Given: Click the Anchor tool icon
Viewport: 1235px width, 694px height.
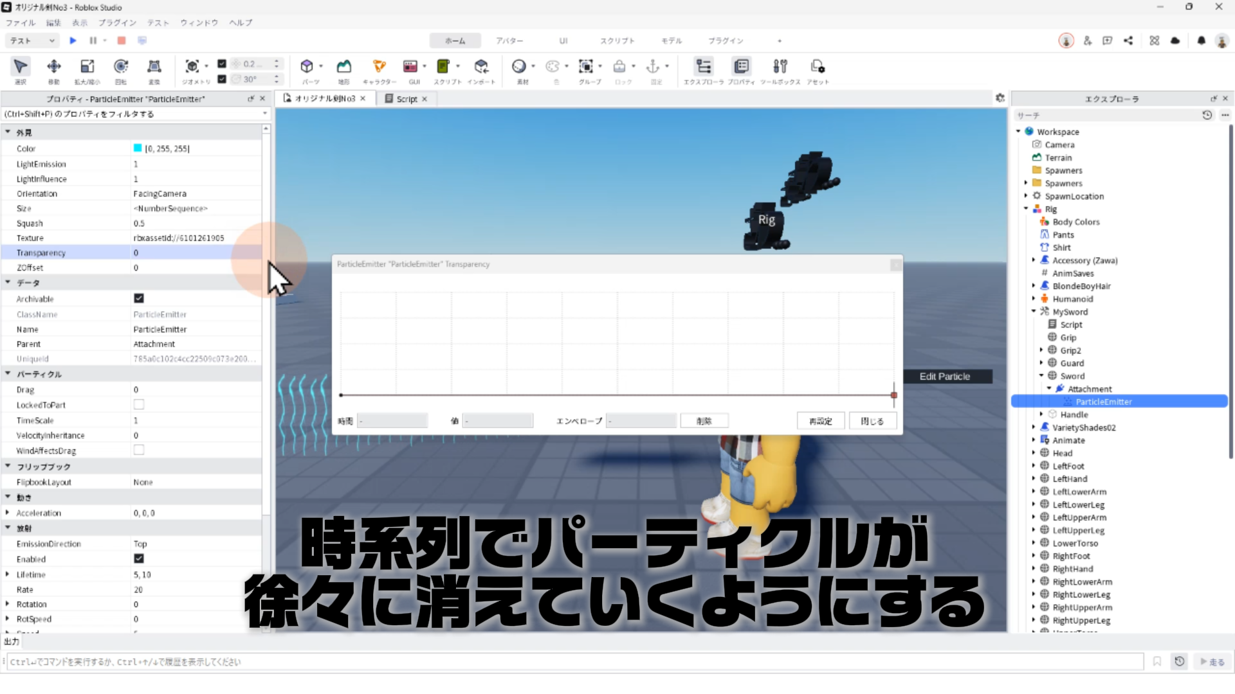Looking at the screenshot, I should tap(653, 67).
